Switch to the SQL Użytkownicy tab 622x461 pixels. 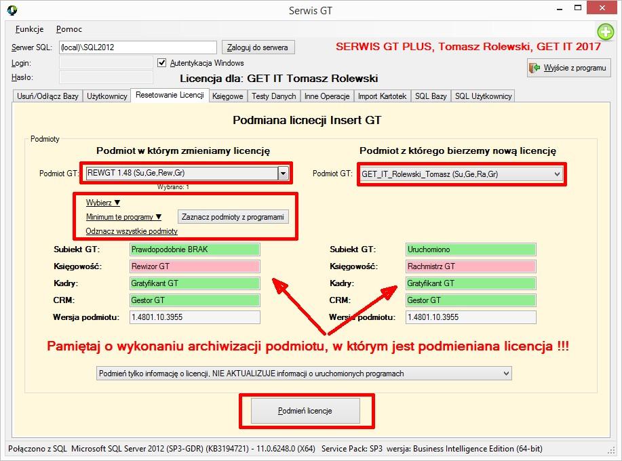point(483,96)
